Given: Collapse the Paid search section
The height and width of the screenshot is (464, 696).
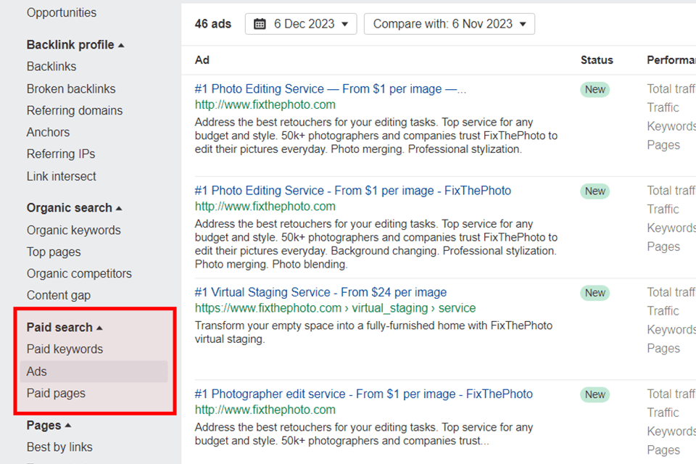Looking at the screenshot, I should coord(65,328).
